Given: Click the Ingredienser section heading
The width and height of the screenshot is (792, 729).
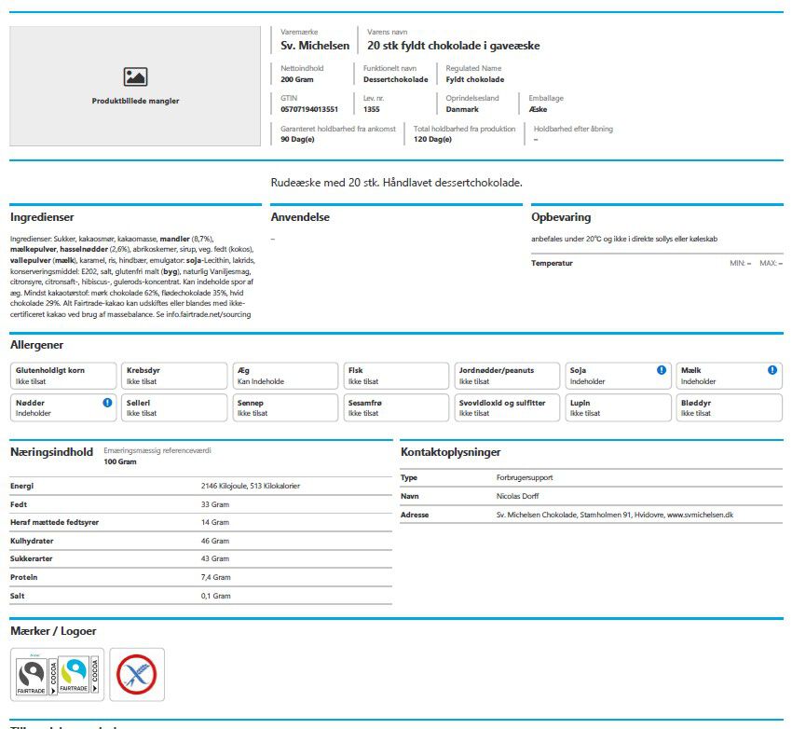Looking at the screenshot, I should (x=42, y=217).
